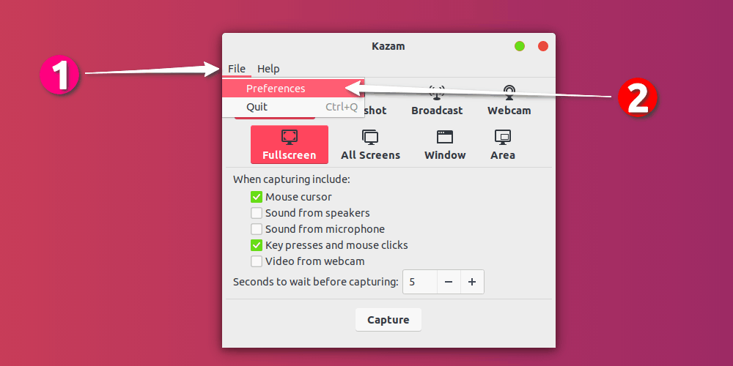
Task: Select Window capture mode
Action: [445, 145]
